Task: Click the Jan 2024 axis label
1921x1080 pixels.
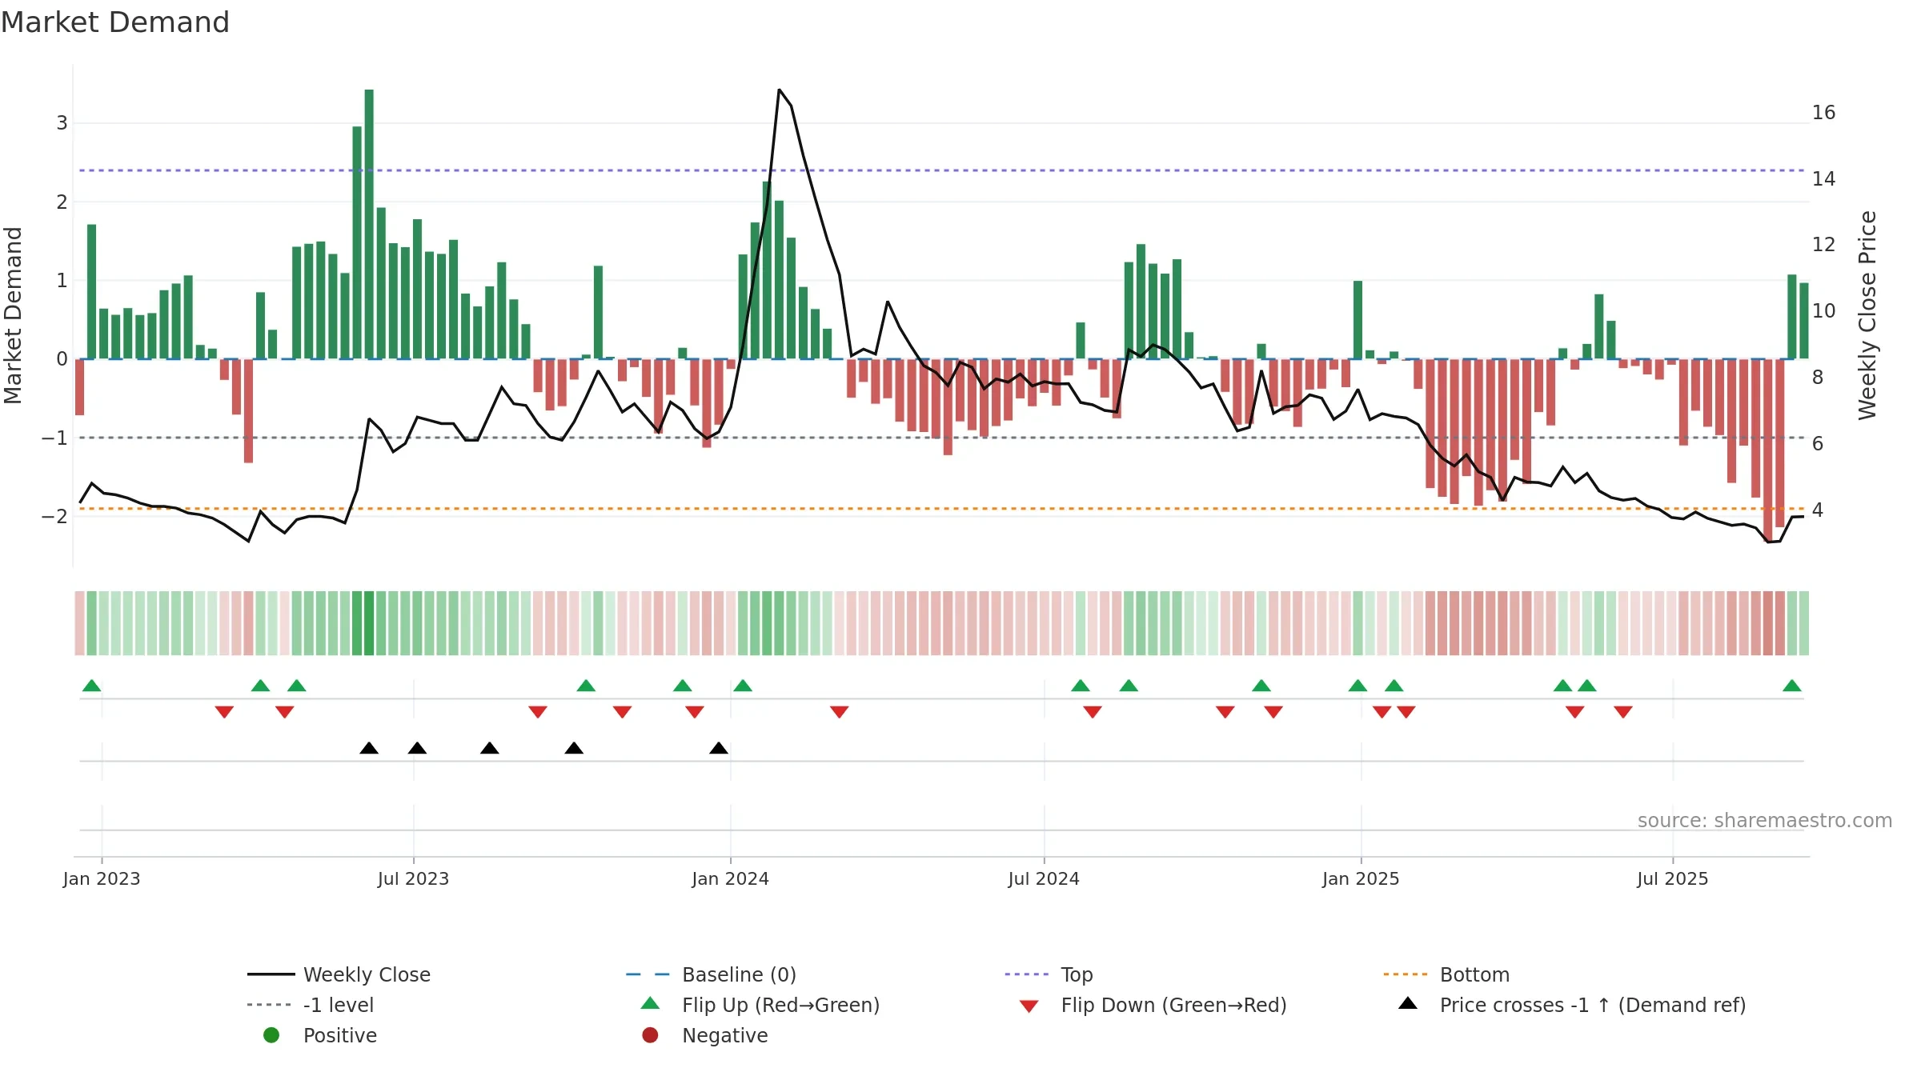Action: [x=730, y=879]
